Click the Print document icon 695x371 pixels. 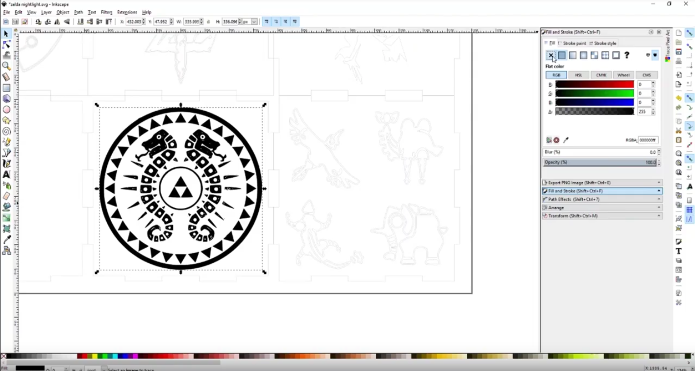click(678, 61)
